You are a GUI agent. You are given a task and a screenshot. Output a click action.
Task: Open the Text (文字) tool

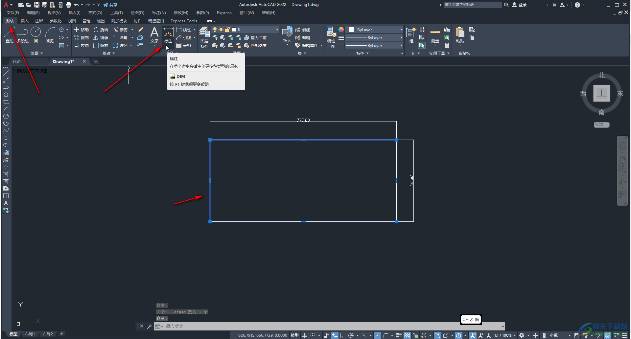click(154, 35)
